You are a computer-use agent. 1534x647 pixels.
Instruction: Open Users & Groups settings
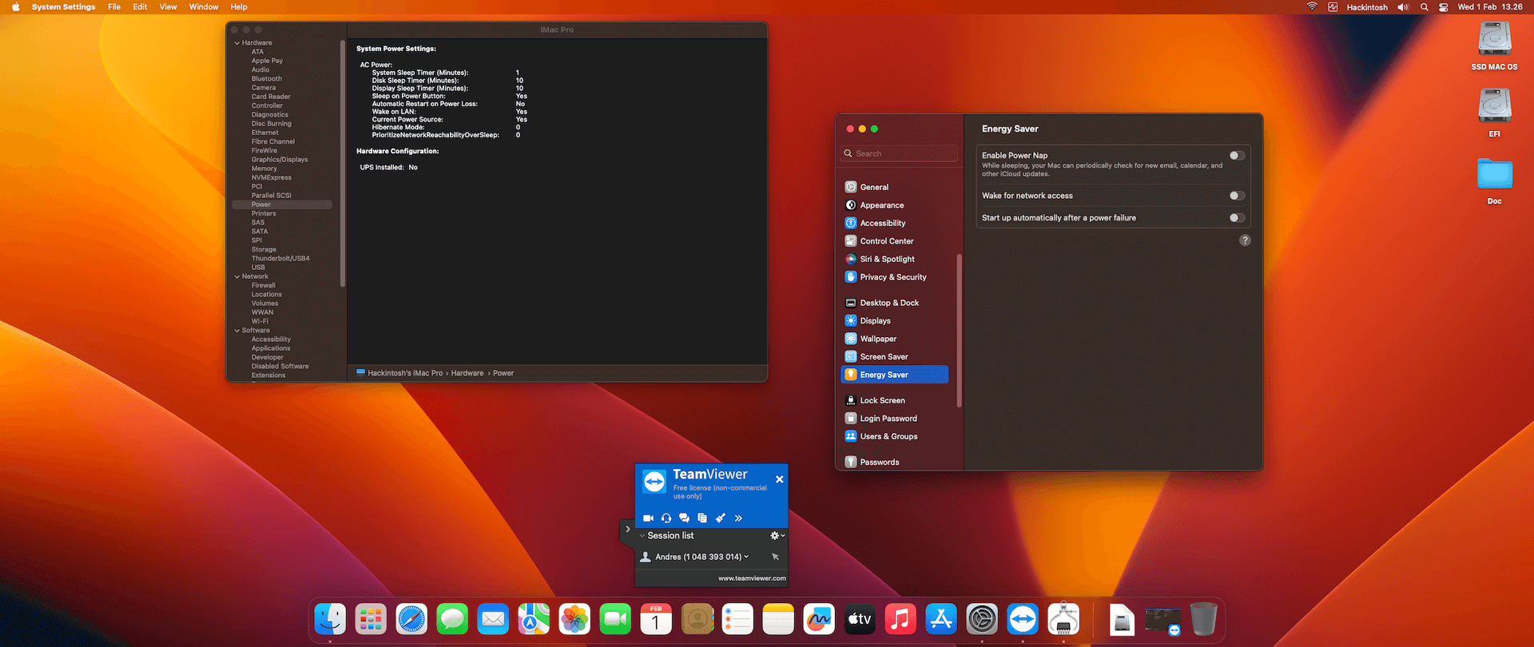coord(895,437)
